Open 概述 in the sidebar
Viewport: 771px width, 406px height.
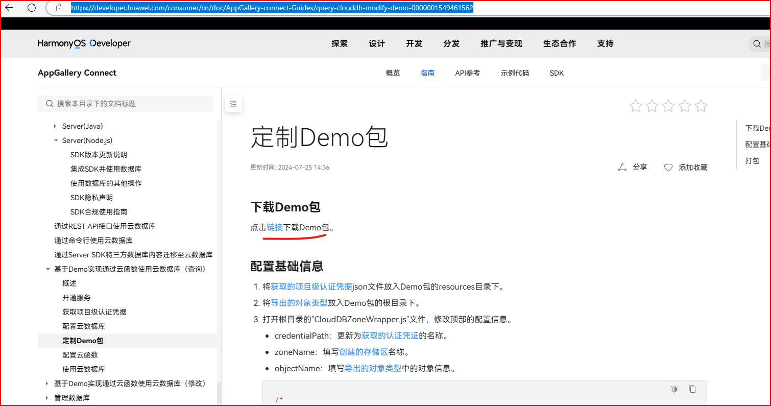tap(69, 283)
